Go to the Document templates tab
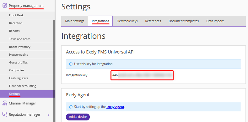Viewport: 248px width, 122px height. [x=184, y=21]
